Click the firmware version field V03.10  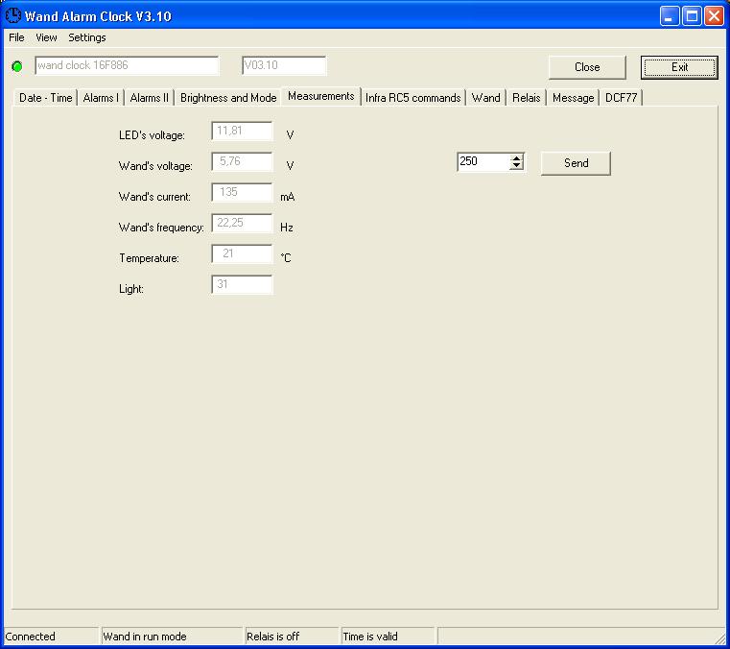coord(284,65)
